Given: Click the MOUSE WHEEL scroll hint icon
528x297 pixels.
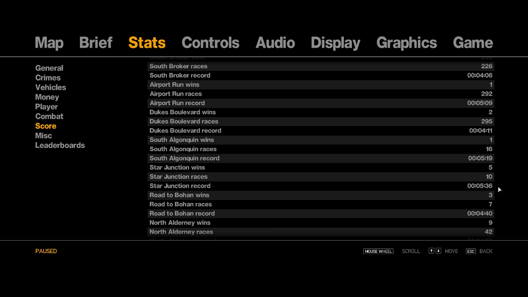Looking at the screenshot, I should 378,251.
